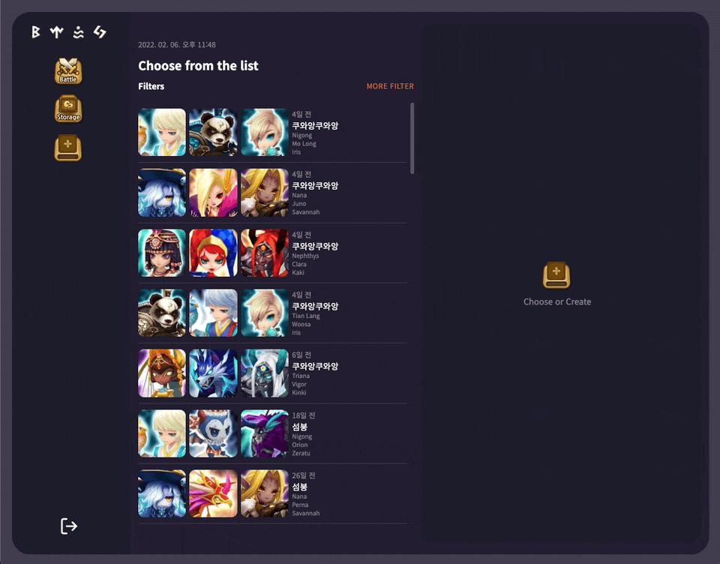
Task: Select the Nana, Juno, Savannah entry
Action: pos(272,193)
